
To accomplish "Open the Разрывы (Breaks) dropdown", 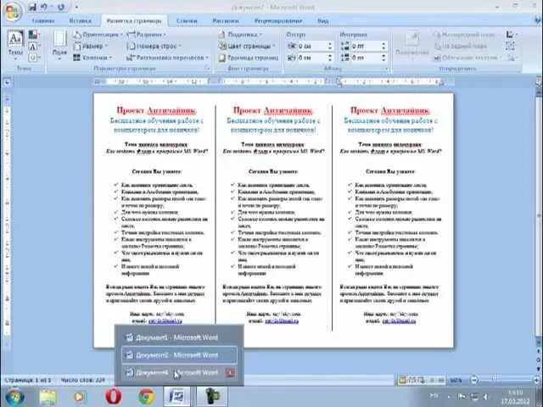I will tap(146, 35).
